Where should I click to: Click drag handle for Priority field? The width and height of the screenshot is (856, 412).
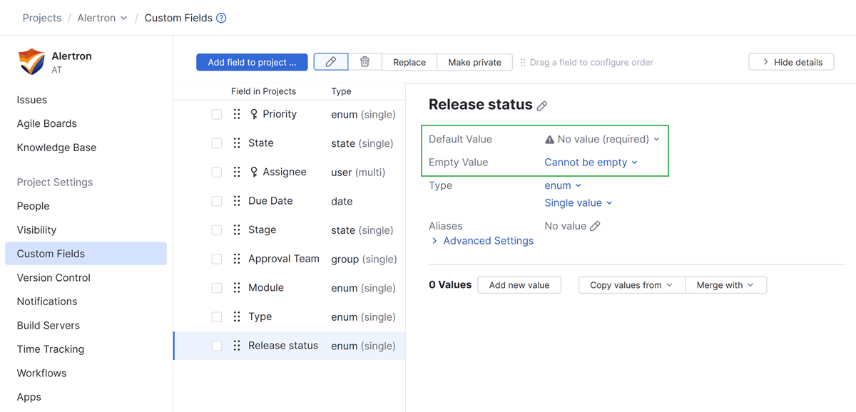click(x=237, y=114)
